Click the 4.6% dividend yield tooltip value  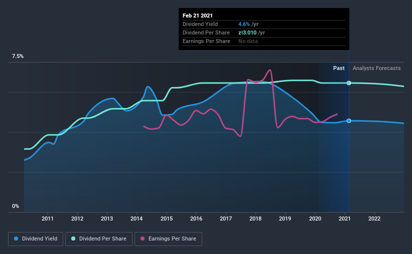point(244,24)
